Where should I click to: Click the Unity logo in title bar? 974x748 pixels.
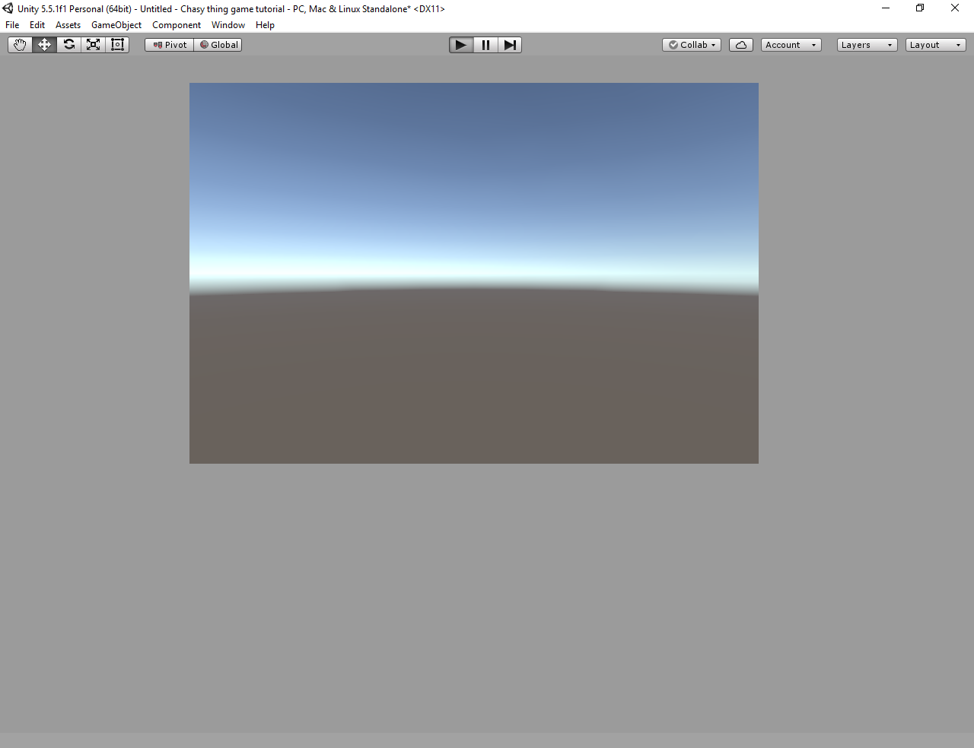click(8, 8)
